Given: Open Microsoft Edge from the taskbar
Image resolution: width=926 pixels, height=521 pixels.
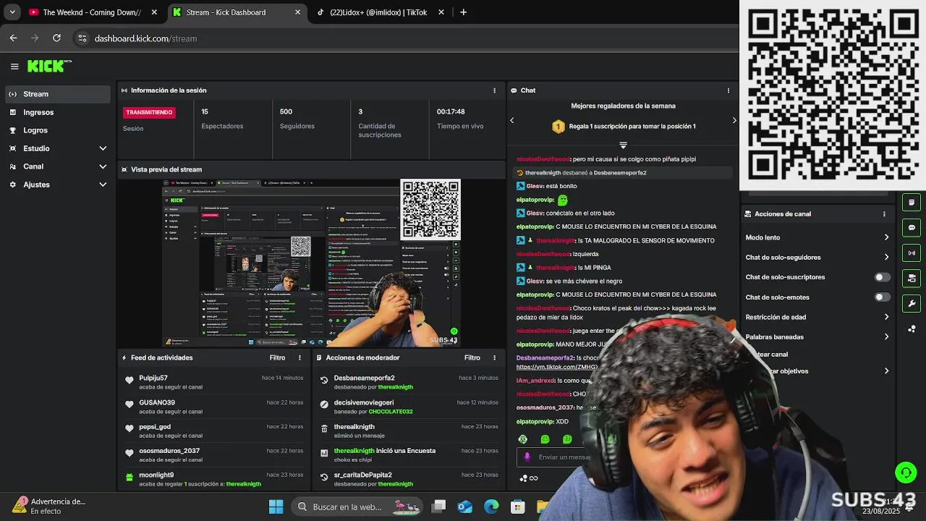Looking at the screenshot, I should [491, 507].
